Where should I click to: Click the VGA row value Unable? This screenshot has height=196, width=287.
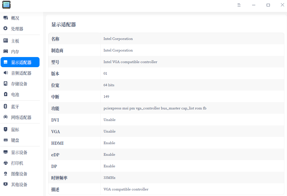(x=109, y=131)
